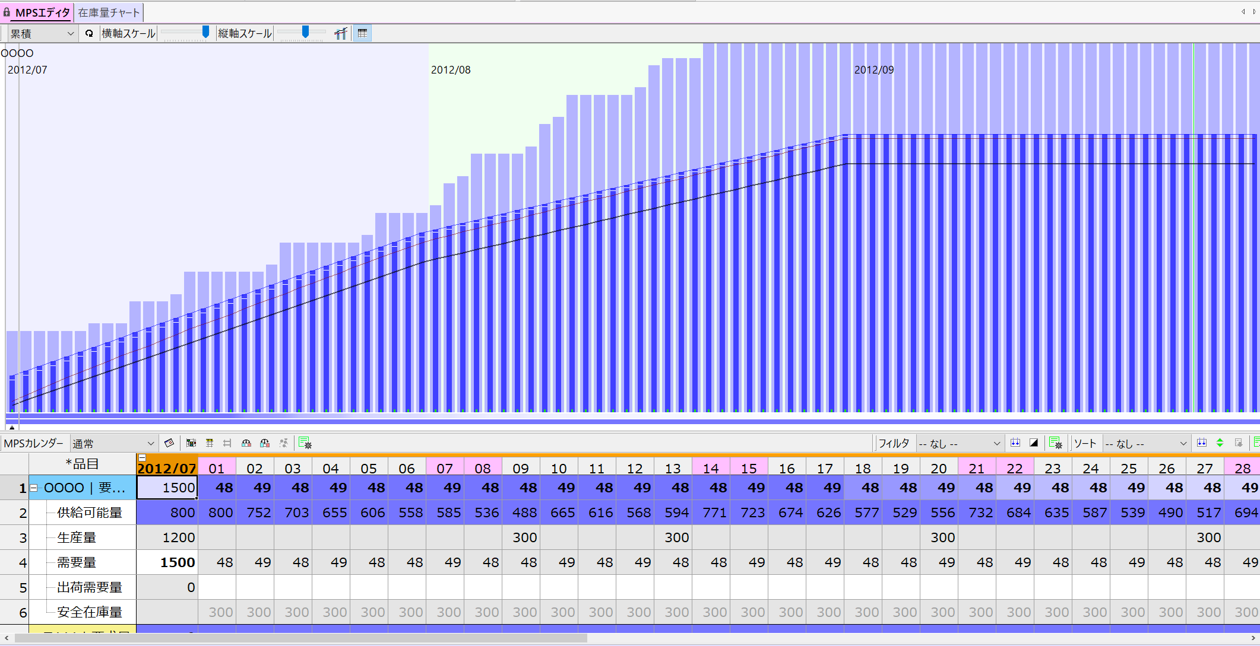
Task: Click the small triangle marker under chart
Action: (12, 427)
